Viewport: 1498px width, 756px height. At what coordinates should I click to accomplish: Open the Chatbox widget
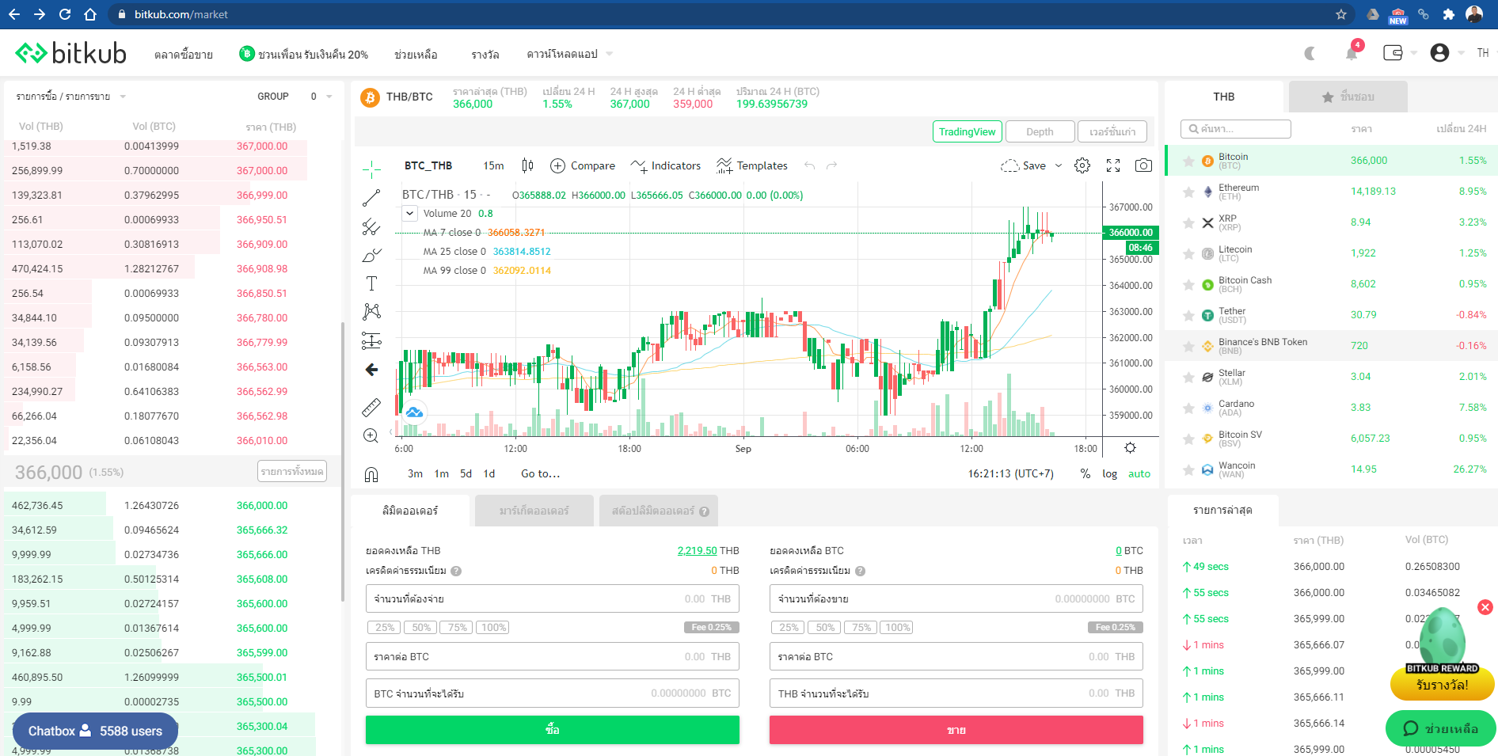[95, 731]
